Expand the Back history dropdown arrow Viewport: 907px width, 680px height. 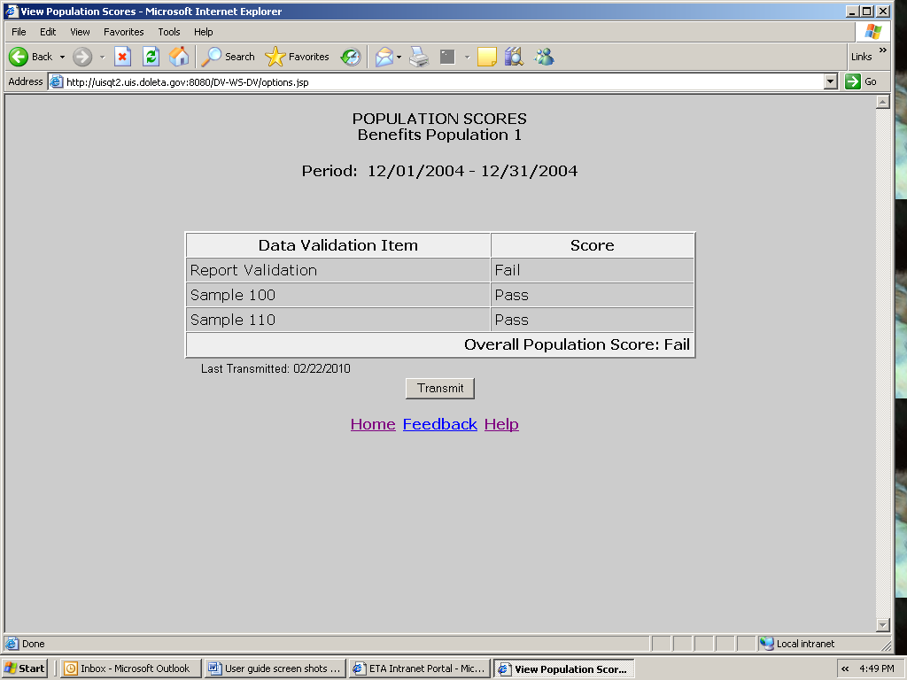[62, 58]
